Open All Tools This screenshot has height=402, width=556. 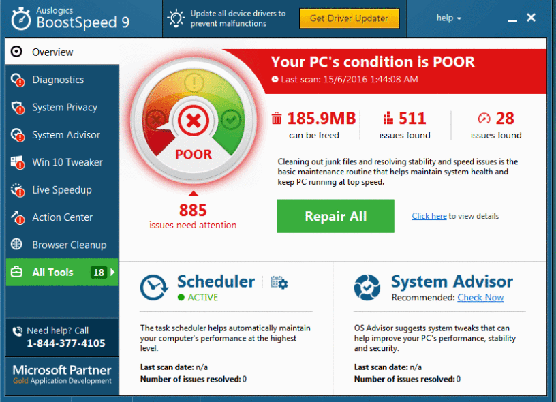tap(63, 273)
